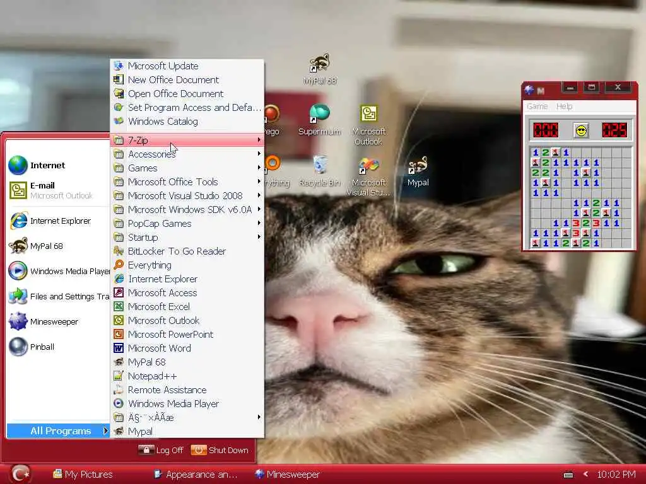Open Windows Media Player in left pane
This screenshot has height=484, width=646.
[59, 271]
